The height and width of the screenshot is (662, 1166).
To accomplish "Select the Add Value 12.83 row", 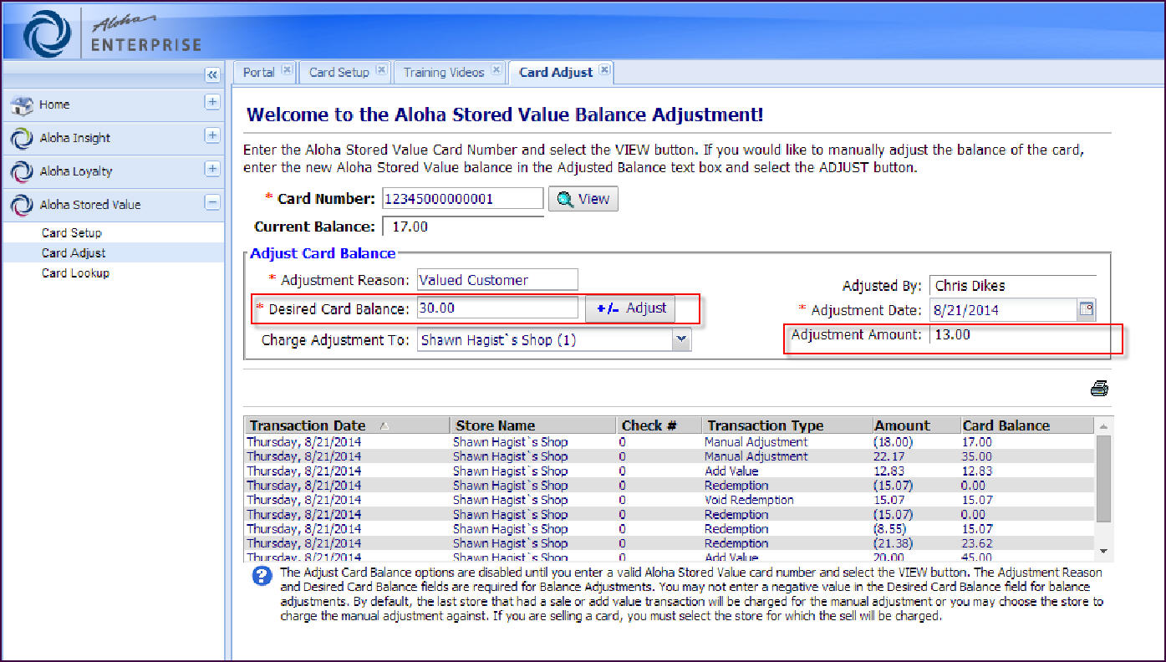I will point(669,471).
